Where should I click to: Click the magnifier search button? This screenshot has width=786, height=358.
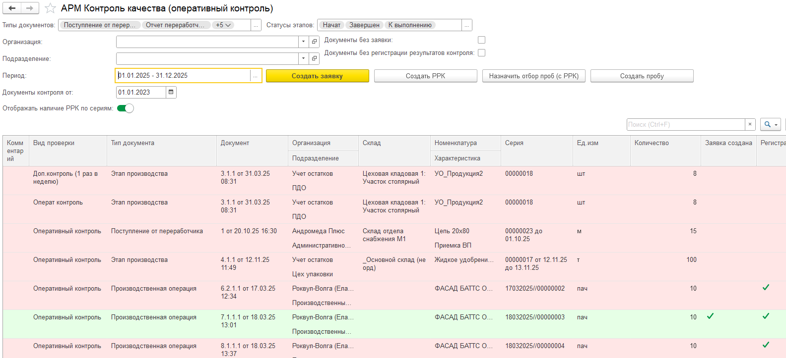(770, 124)
